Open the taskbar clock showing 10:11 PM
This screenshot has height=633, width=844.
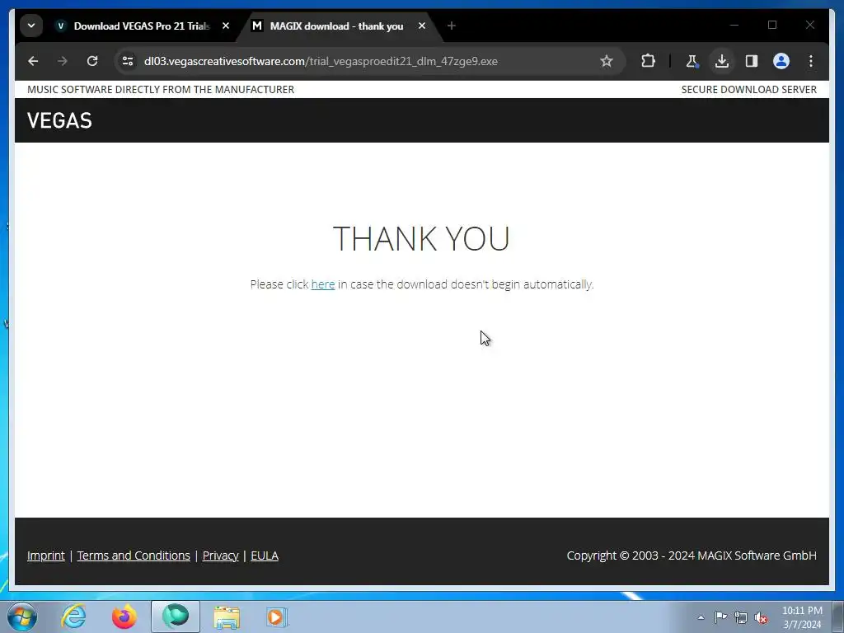click(802, 617)
